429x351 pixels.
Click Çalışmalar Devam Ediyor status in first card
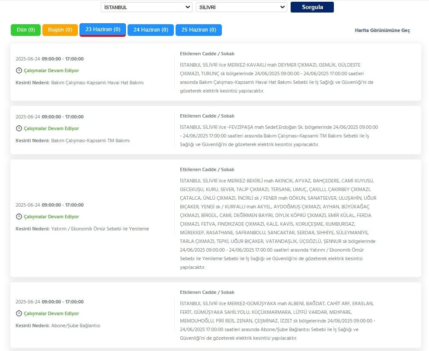(51, 70)
